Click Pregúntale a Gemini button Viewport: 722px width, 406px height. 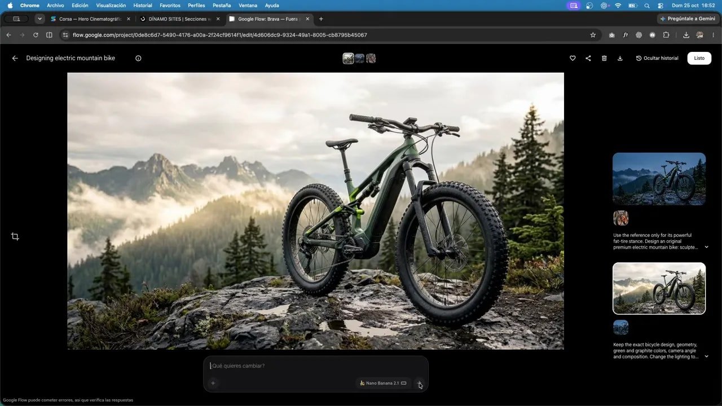[x=688, y=19]
